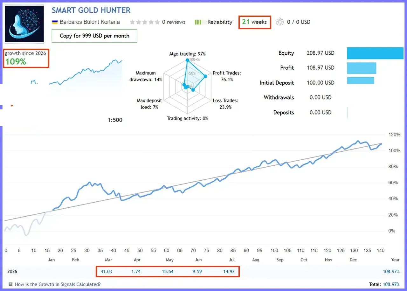Click the March growth value 41.03
This screenshot has height=291, width=407.
[x=106, y=272]
